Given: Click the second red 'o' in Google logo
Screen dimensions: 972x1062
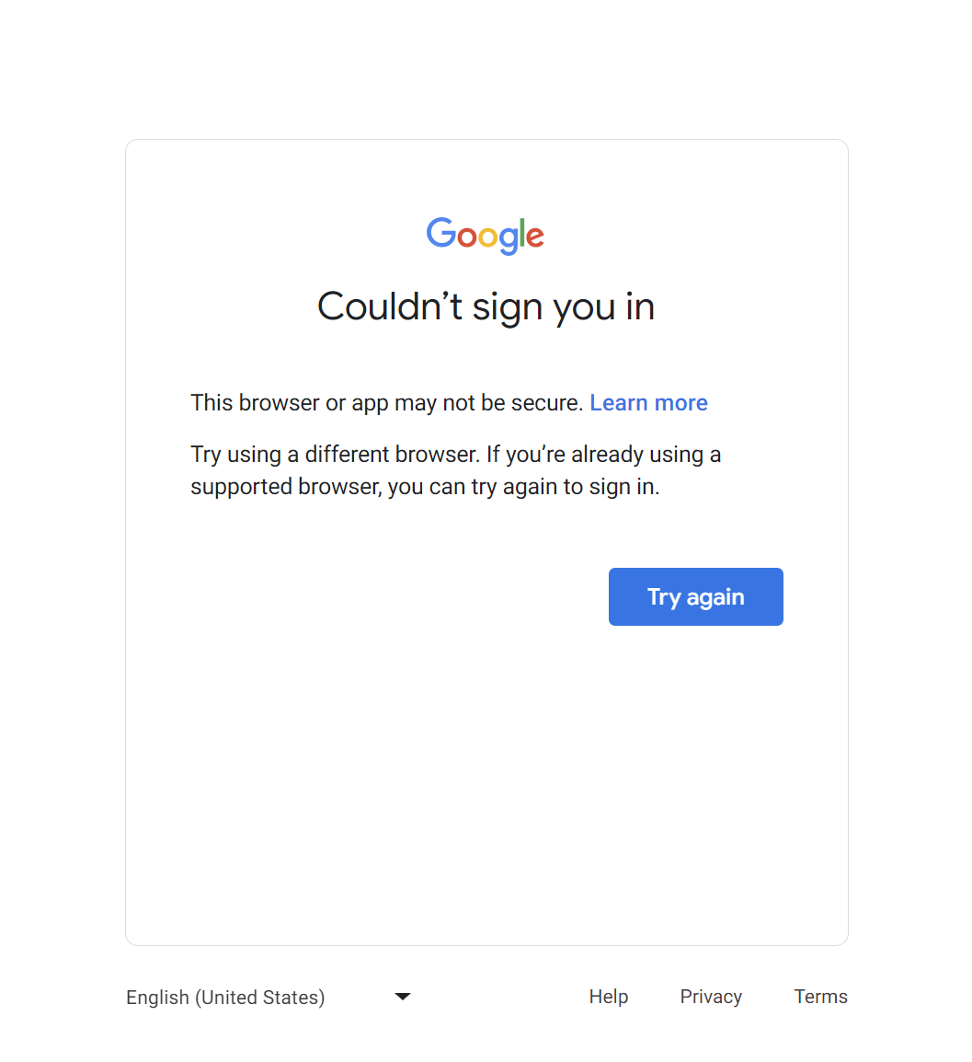Looking at the screenshot, I should (467, 237).
